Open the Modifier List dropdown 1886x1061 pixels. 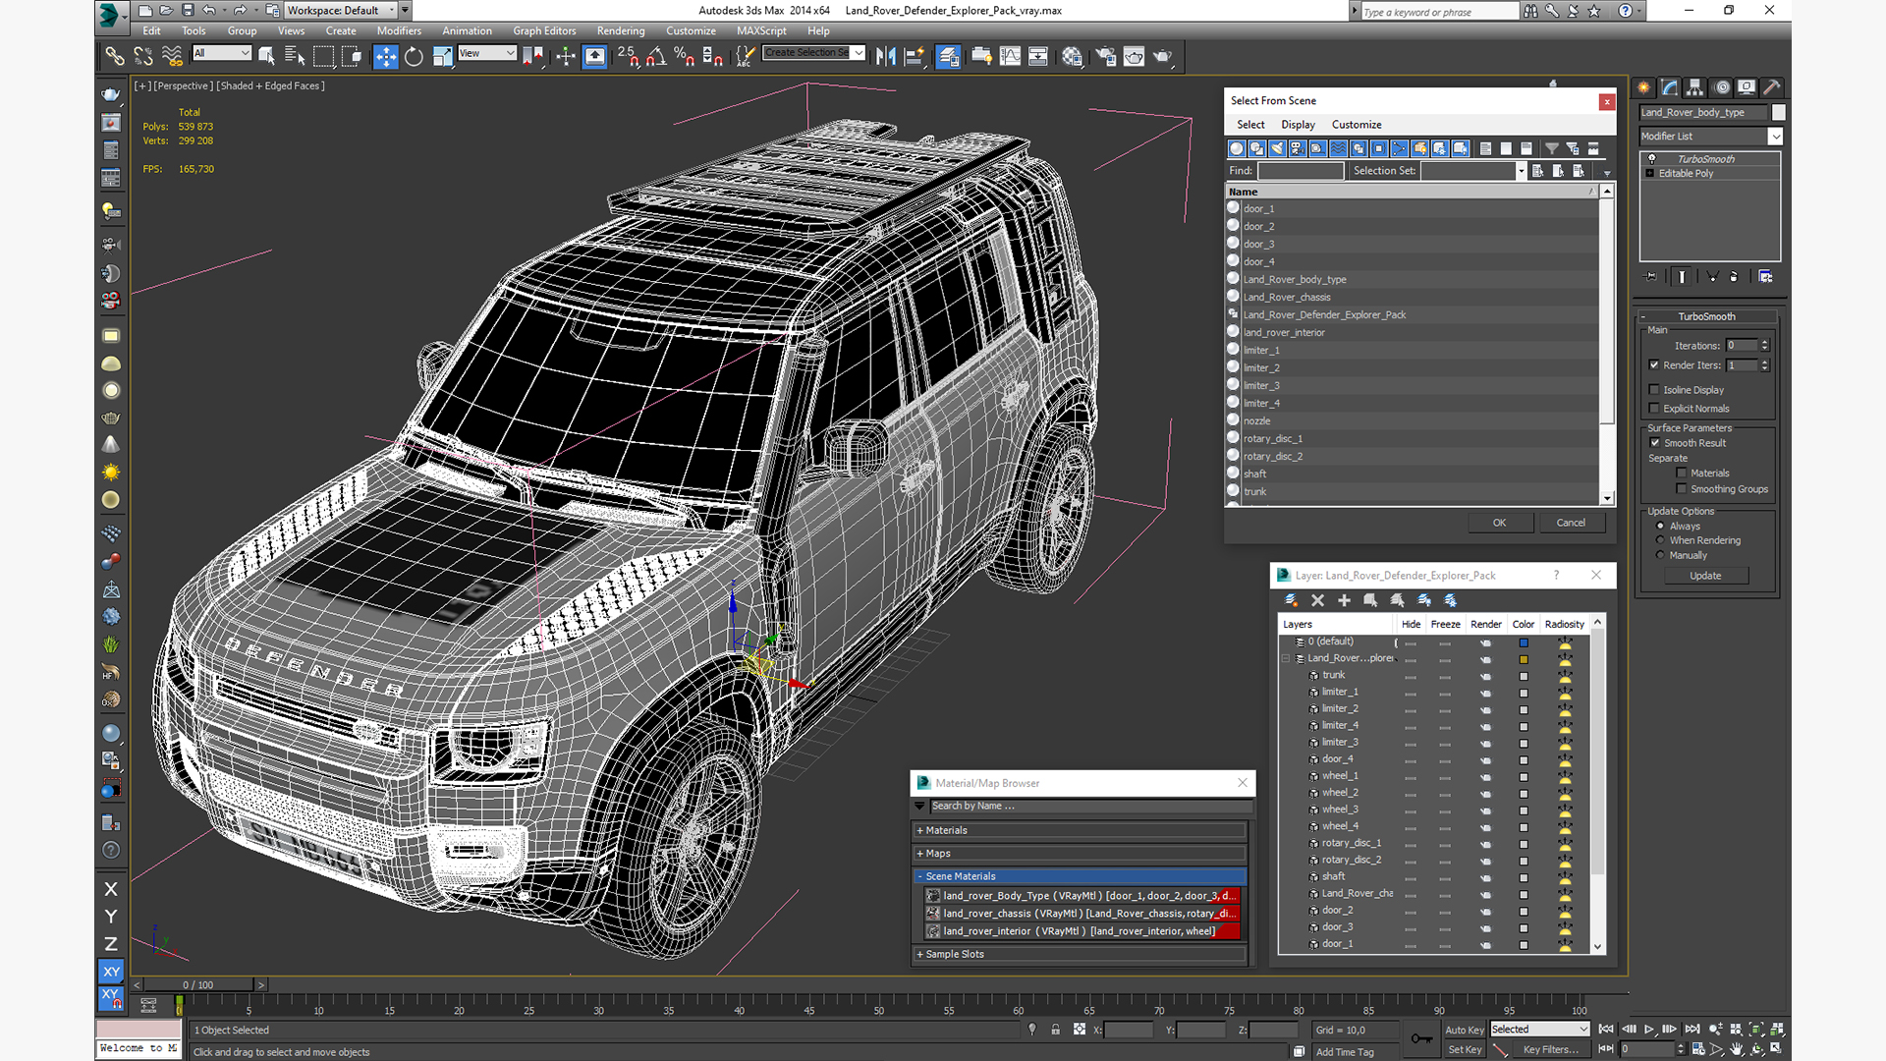click(x=1774, y=137)
